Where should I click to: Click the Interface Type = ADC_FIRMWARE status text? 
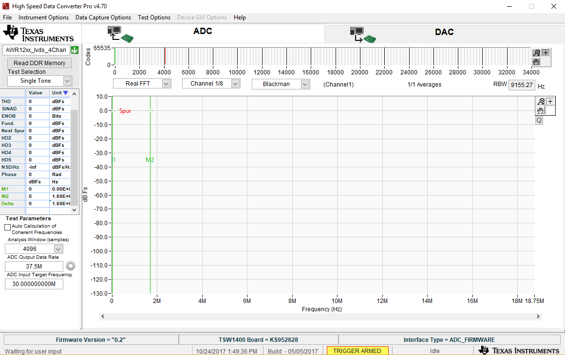449,339
